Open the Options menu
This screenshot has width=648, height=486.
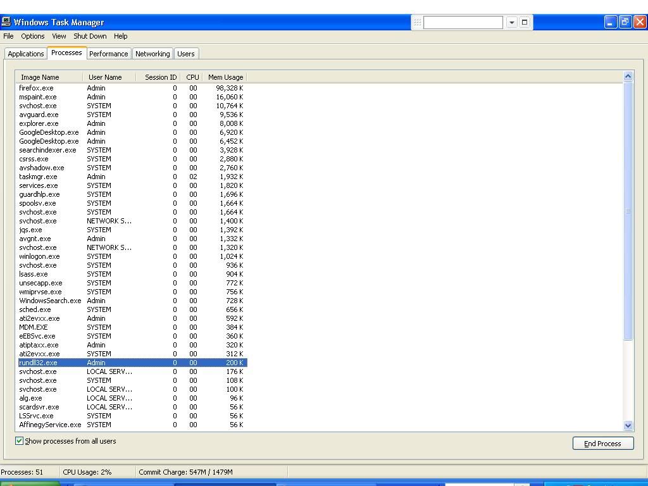(33, 36)
